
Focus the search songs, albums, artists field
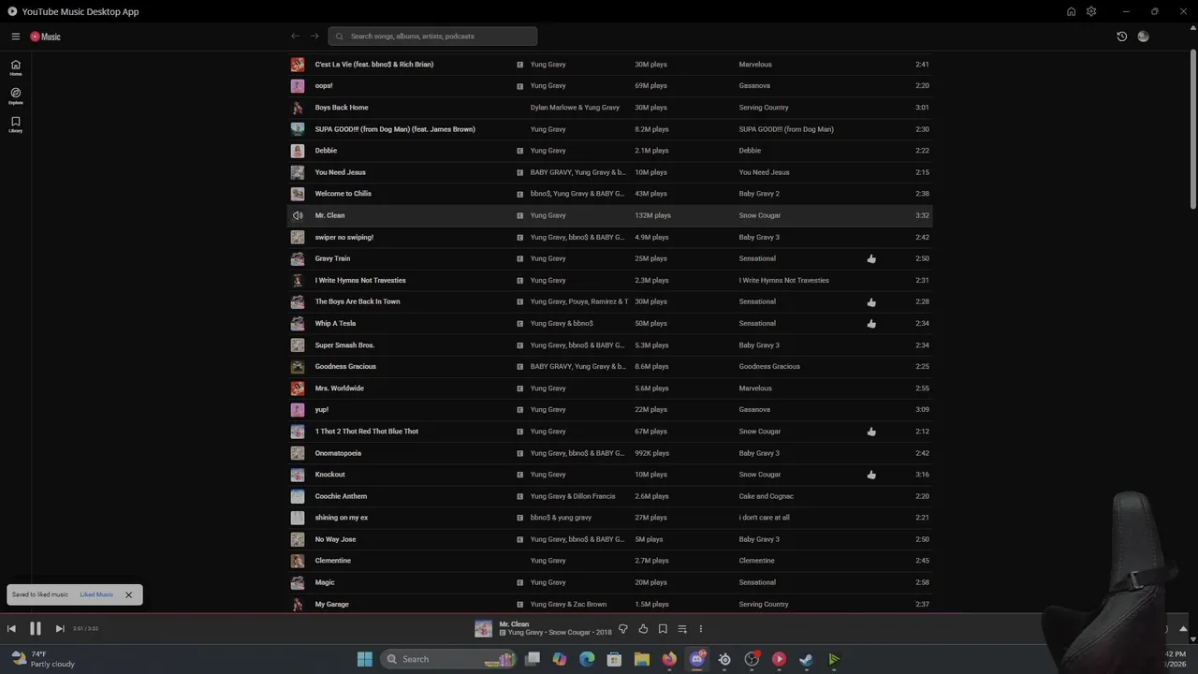tap(432, 37)
